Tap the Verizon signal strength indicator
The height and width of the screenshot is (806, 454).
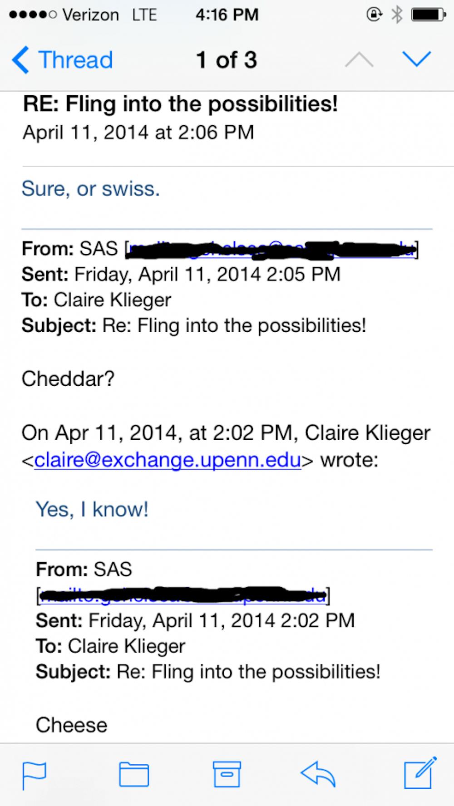point(33,15)
